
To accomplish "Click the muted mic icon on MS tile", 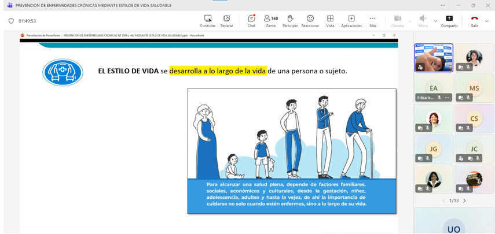I will click(468, 98).
